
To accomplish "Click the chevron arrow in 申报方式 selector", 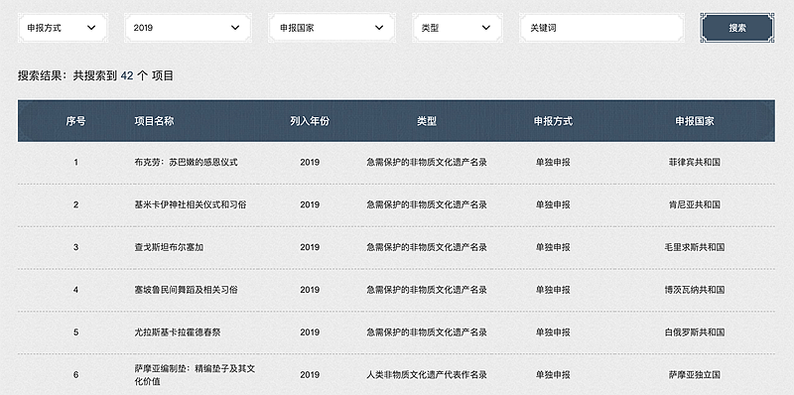I will pyautogui.click(x=91, y=28).
